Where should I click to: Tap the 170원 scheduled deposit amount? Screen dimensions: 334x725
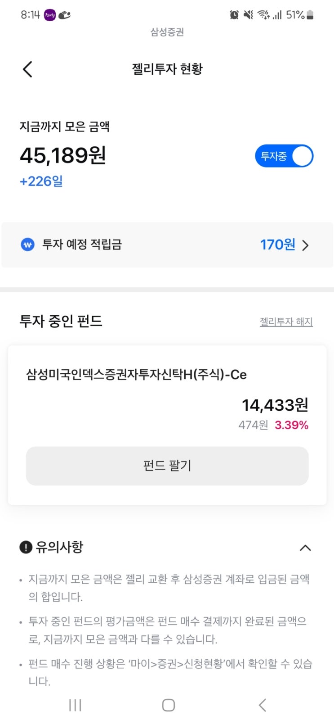[x=277, y=245]
